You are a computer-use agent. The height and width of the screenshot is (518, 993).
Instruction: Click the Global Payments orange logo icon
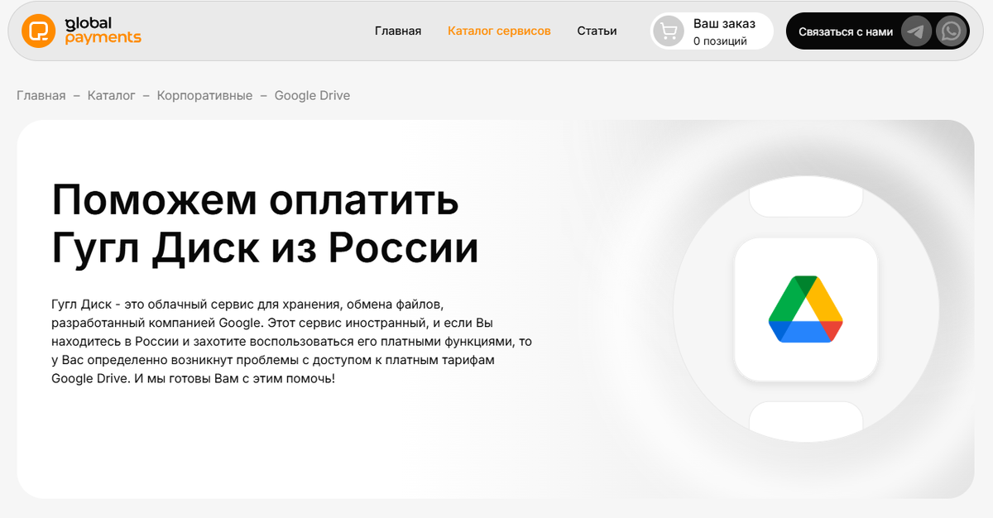click(x=38, y=31)
